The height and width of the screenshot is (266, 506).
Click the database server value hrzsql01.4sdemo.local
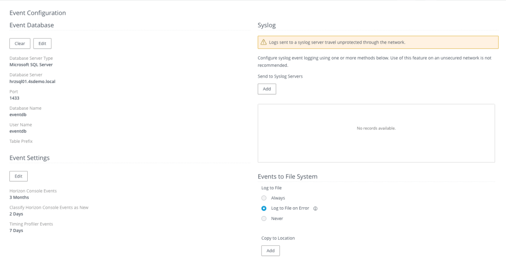pyautogui.click(x=32, y=82)
